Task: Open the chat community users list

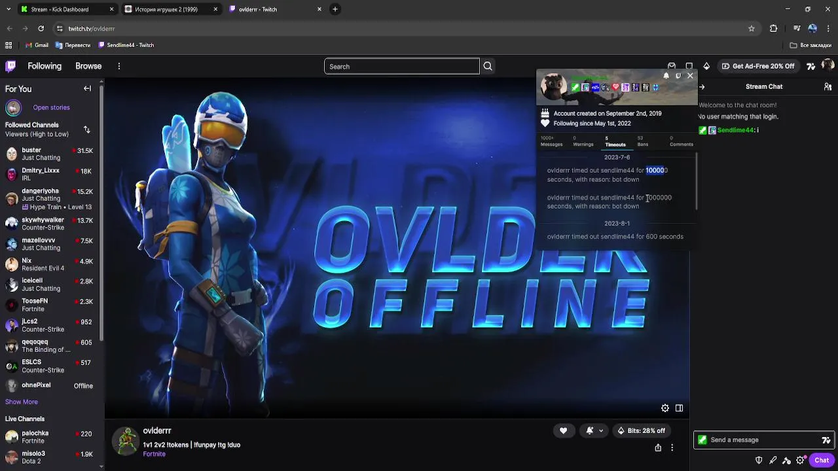Action: [828, 86]
